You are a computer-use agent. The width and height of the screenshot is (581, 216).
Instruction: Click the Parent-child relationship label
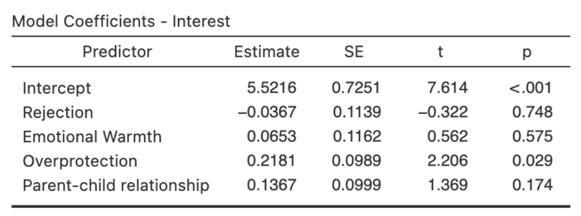[116, 185]
